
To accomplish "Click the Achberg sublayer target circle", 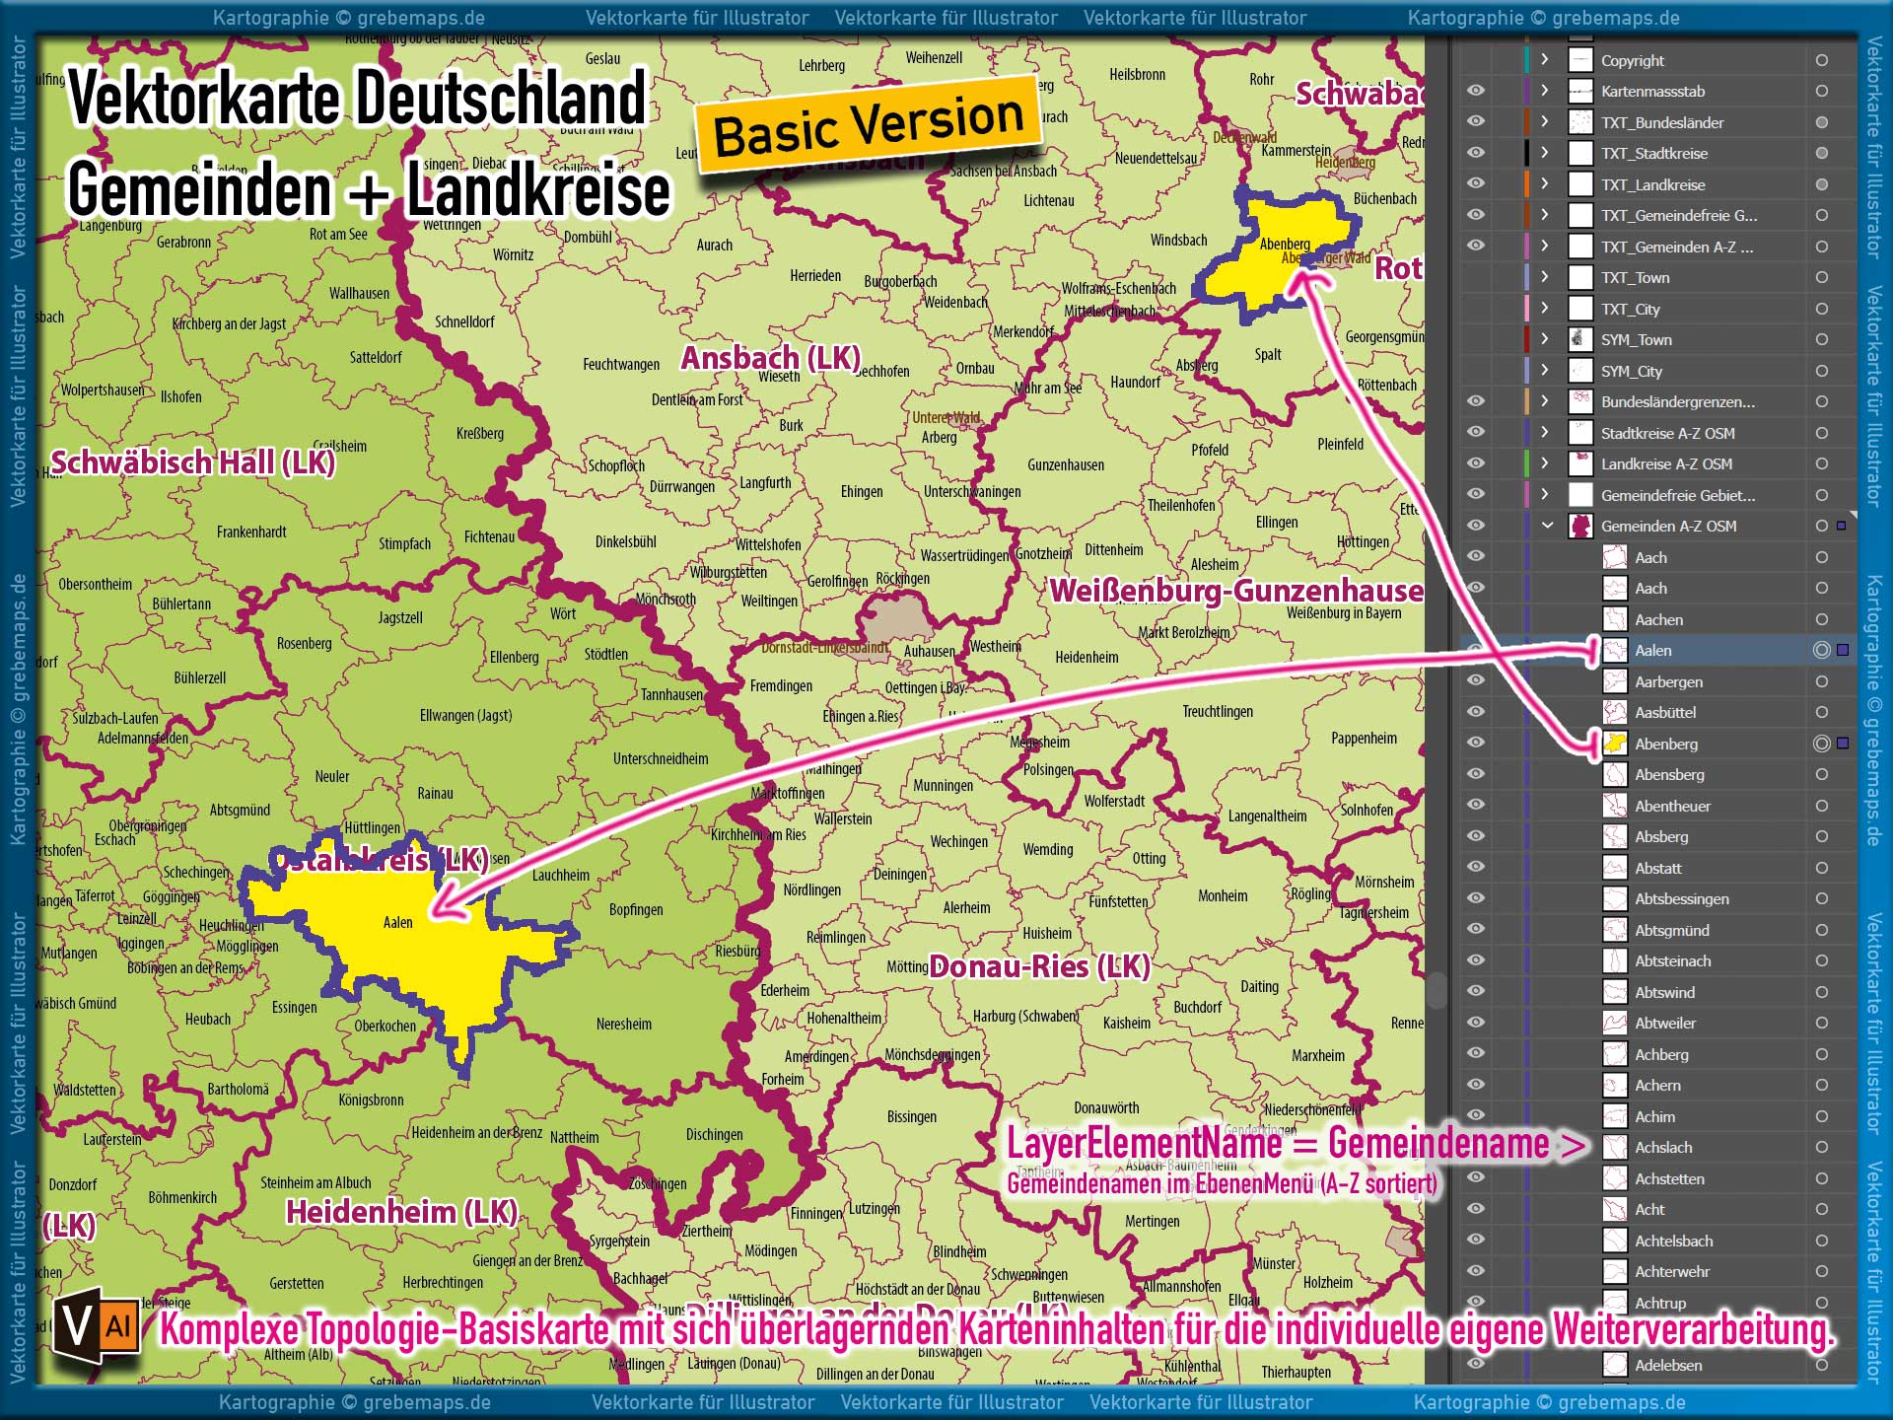I will tap(1821, 1054).
